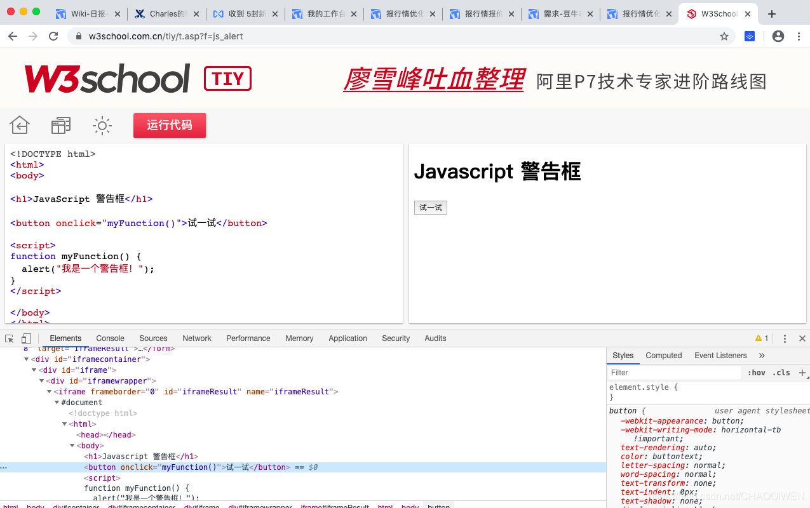
Task: Close the Wiki-日报 browser tab
Action: (x=117, y=14)
